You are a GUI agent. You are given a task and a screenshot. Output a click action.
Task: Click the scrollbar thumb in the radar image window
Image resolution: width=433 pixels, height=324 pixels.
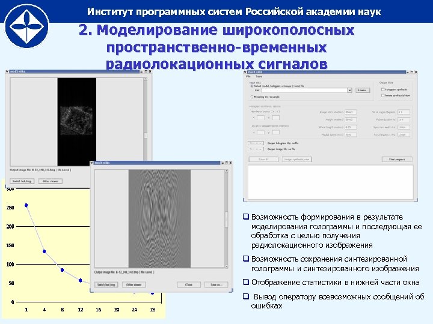pyautogui.click(x=146, y=136)
